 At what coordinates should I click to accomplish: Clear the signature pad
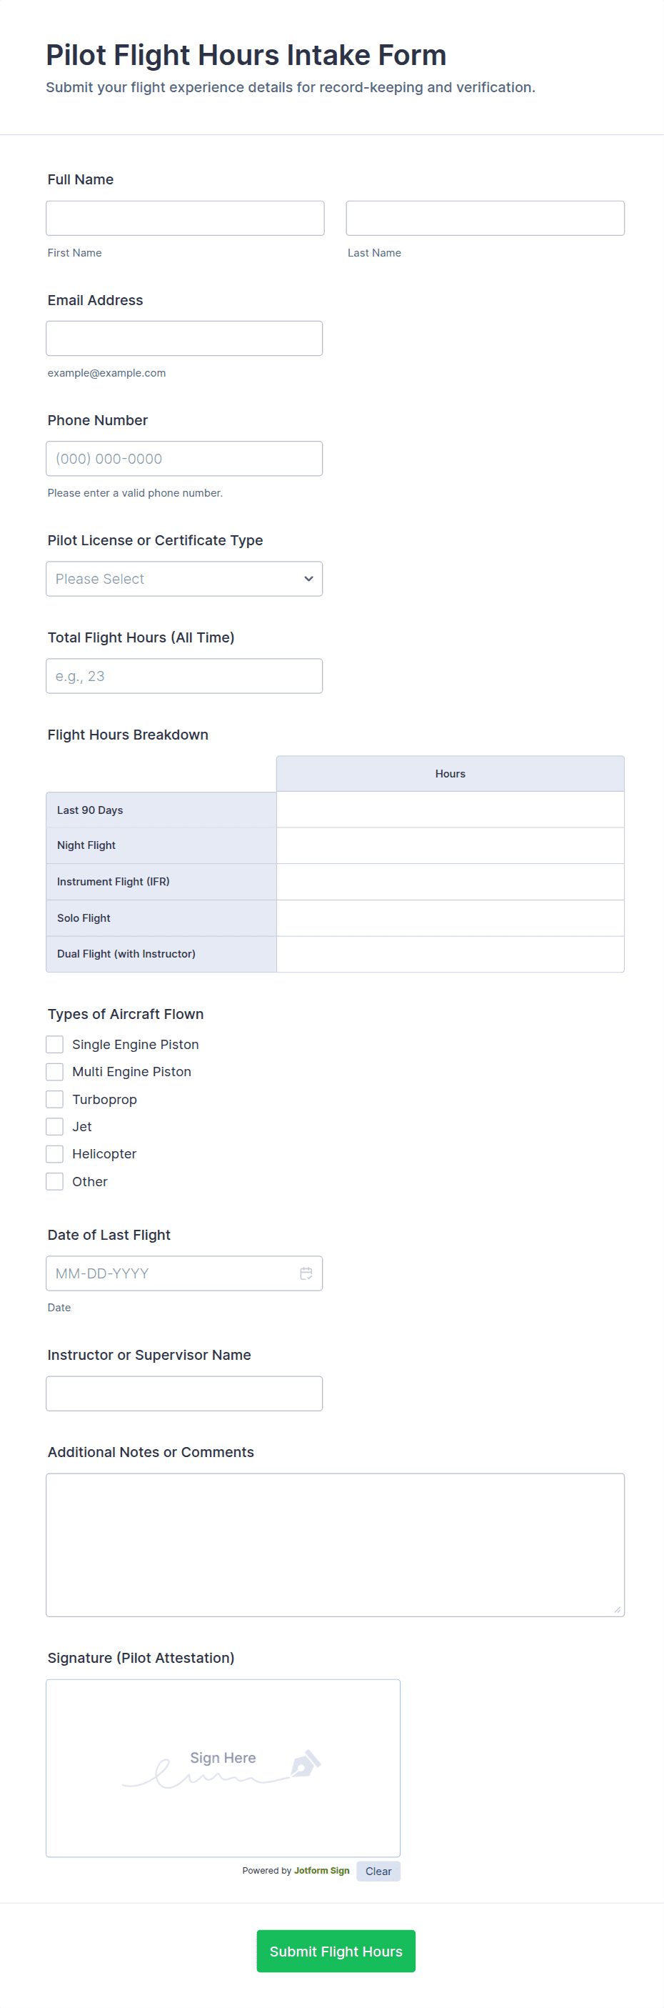click(x=378, y=1871)
